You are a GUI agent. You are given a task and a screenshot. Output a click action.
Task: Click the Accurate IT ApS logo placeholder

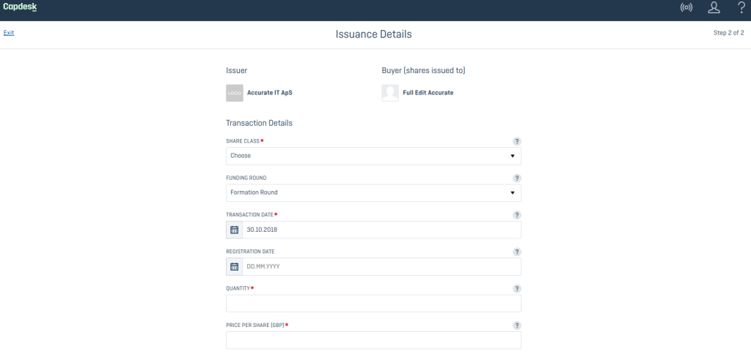point(235,93)
